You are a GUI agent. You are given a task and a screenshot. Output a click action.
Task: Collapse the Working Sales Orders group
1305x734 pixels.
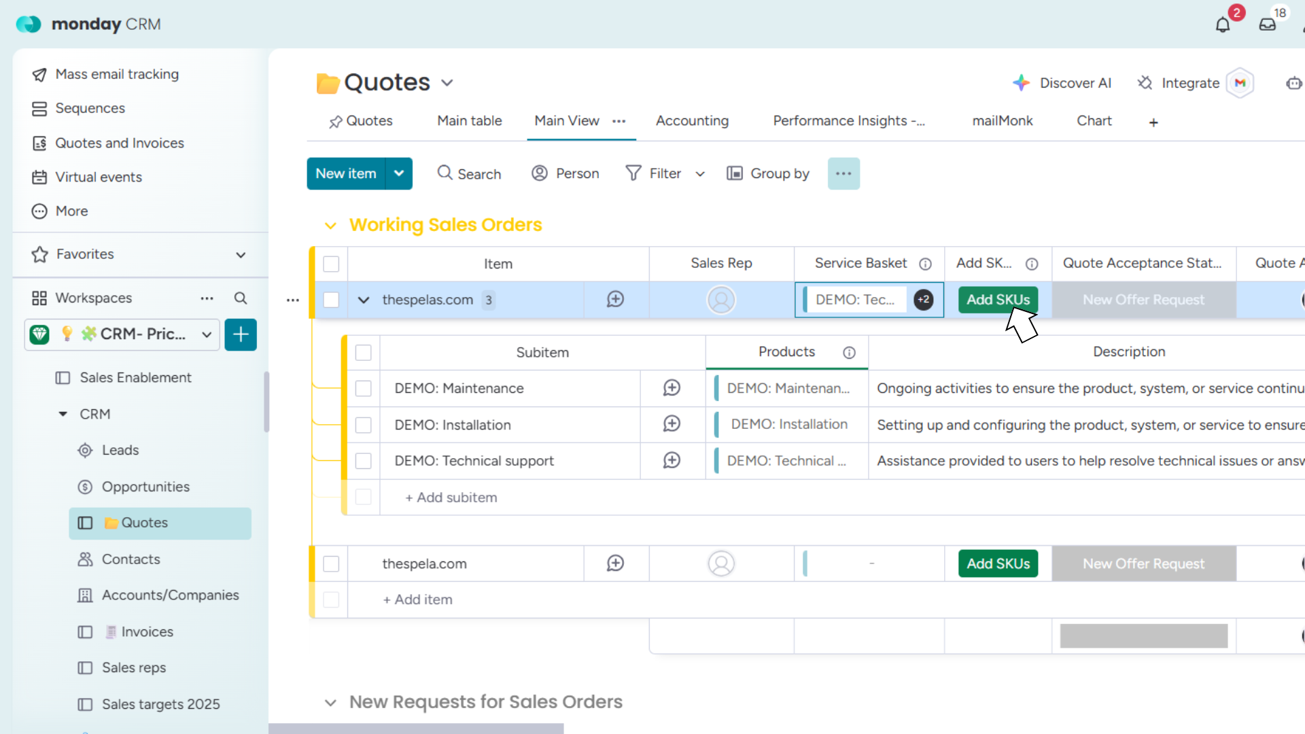pyautogui.click(x=330, y=226)
